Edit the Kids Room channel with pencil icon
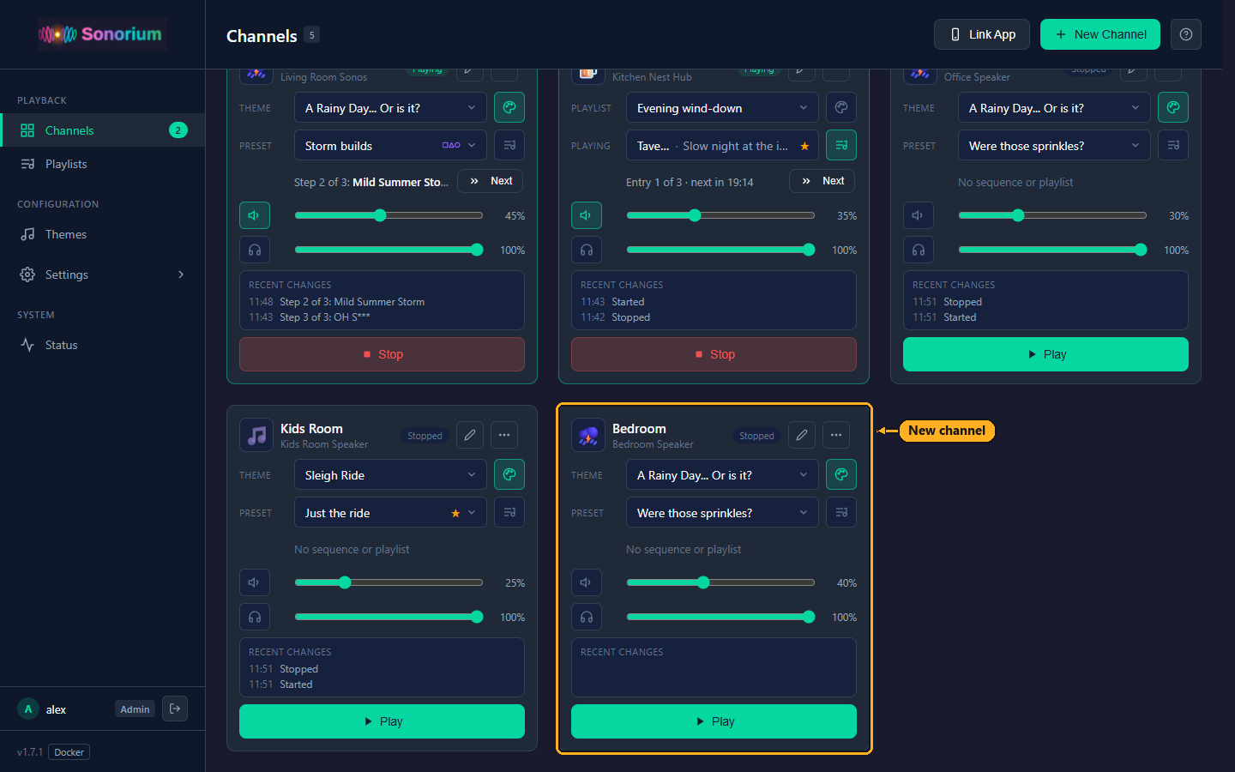Screen dimensions: 1235x772 [x=470, y=435]
